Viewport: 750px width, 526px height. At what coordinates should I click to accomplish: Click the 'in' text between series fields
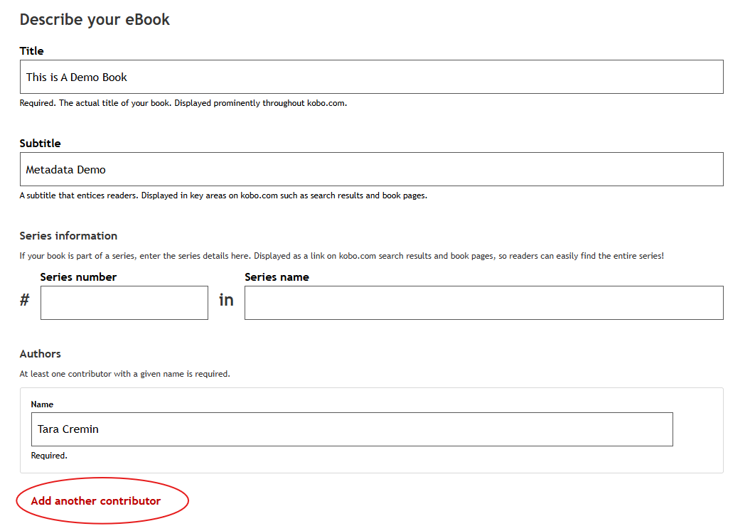coord(226,301)
